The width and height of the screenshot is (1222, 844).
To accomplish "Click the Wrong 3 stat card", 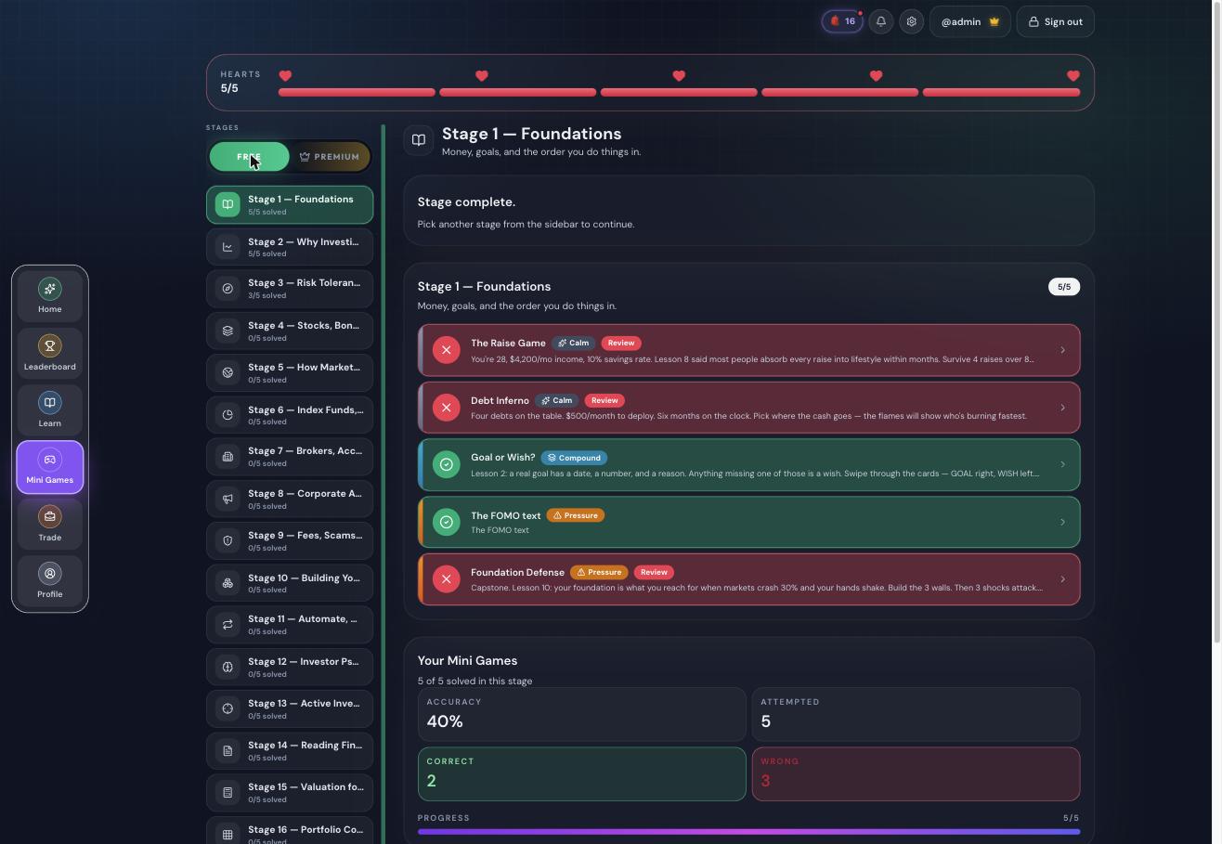I will (916, 773).
